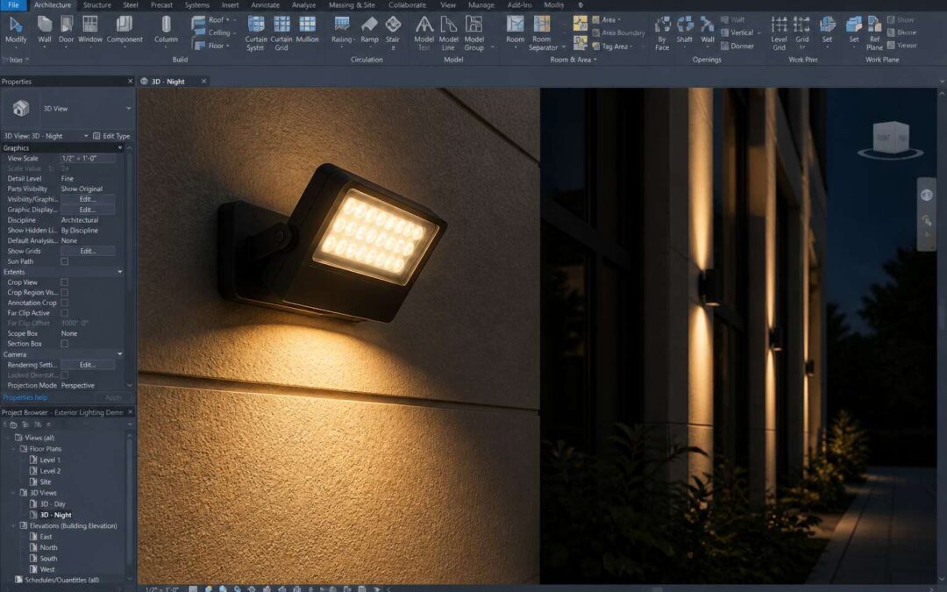Collapse the Extents property group

[x=119, y=273]
